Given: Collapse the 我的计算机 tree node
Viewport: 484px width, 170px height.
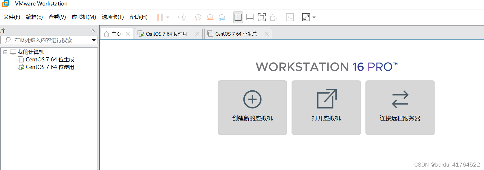Looking at the screenshot, I should tap(5, 52).
